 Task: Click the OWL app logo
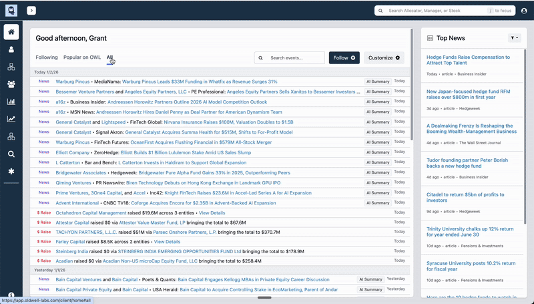click(x=11, y=11)
